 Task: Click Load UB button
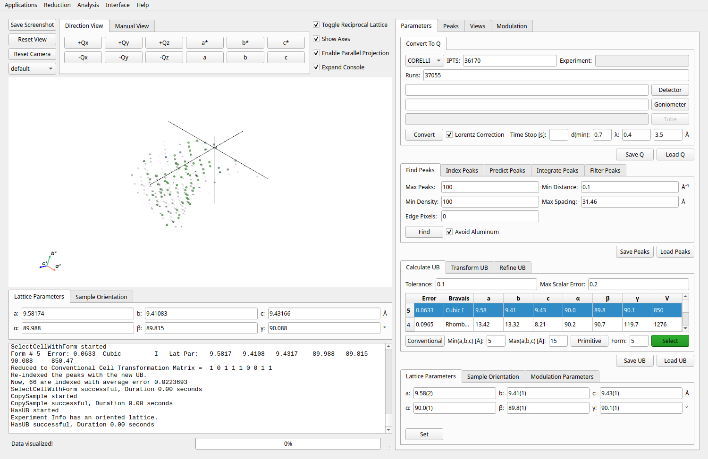pyautogui.click(x=675, y=361)
